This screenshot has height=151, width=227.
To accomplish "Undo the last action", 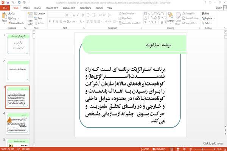I will [x=13, y=3].
